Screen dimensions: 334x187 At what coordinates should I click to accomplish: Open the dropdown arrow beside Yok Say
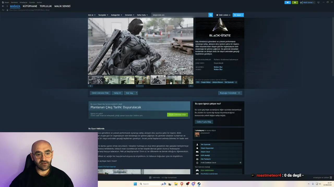(x=136, y=93)
